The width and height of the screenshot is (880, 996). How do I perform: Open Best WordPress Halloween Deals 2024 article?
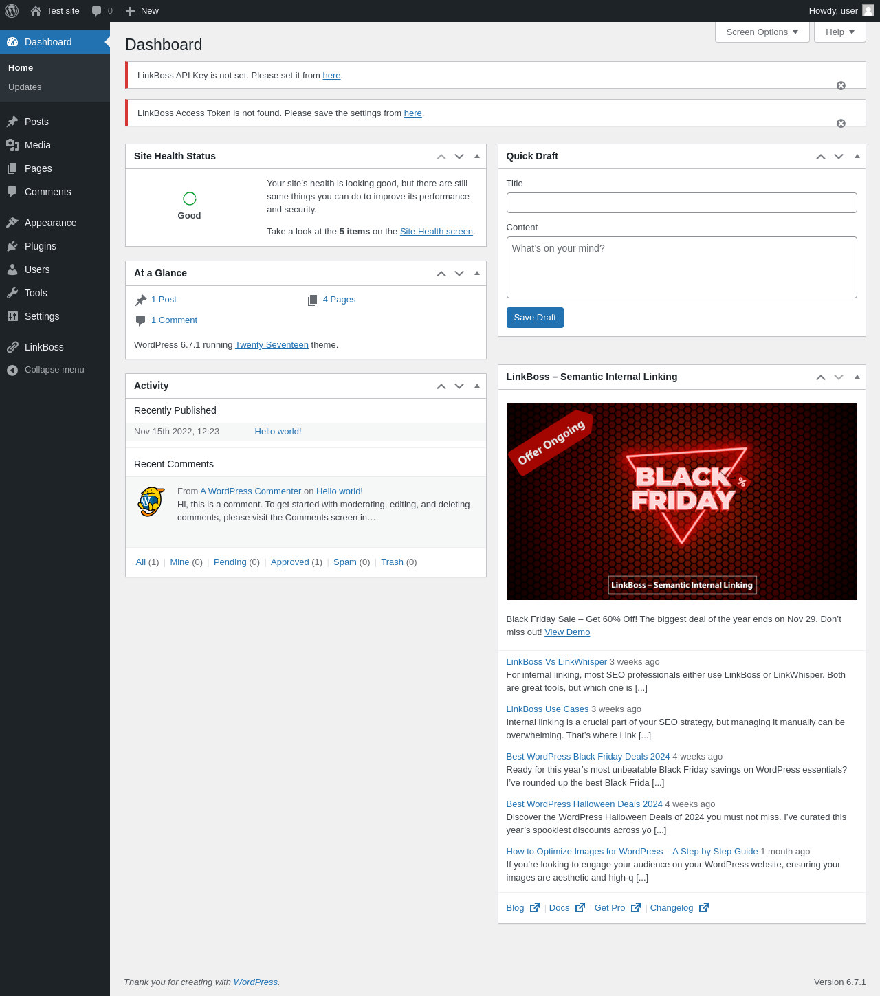(584, 804)
